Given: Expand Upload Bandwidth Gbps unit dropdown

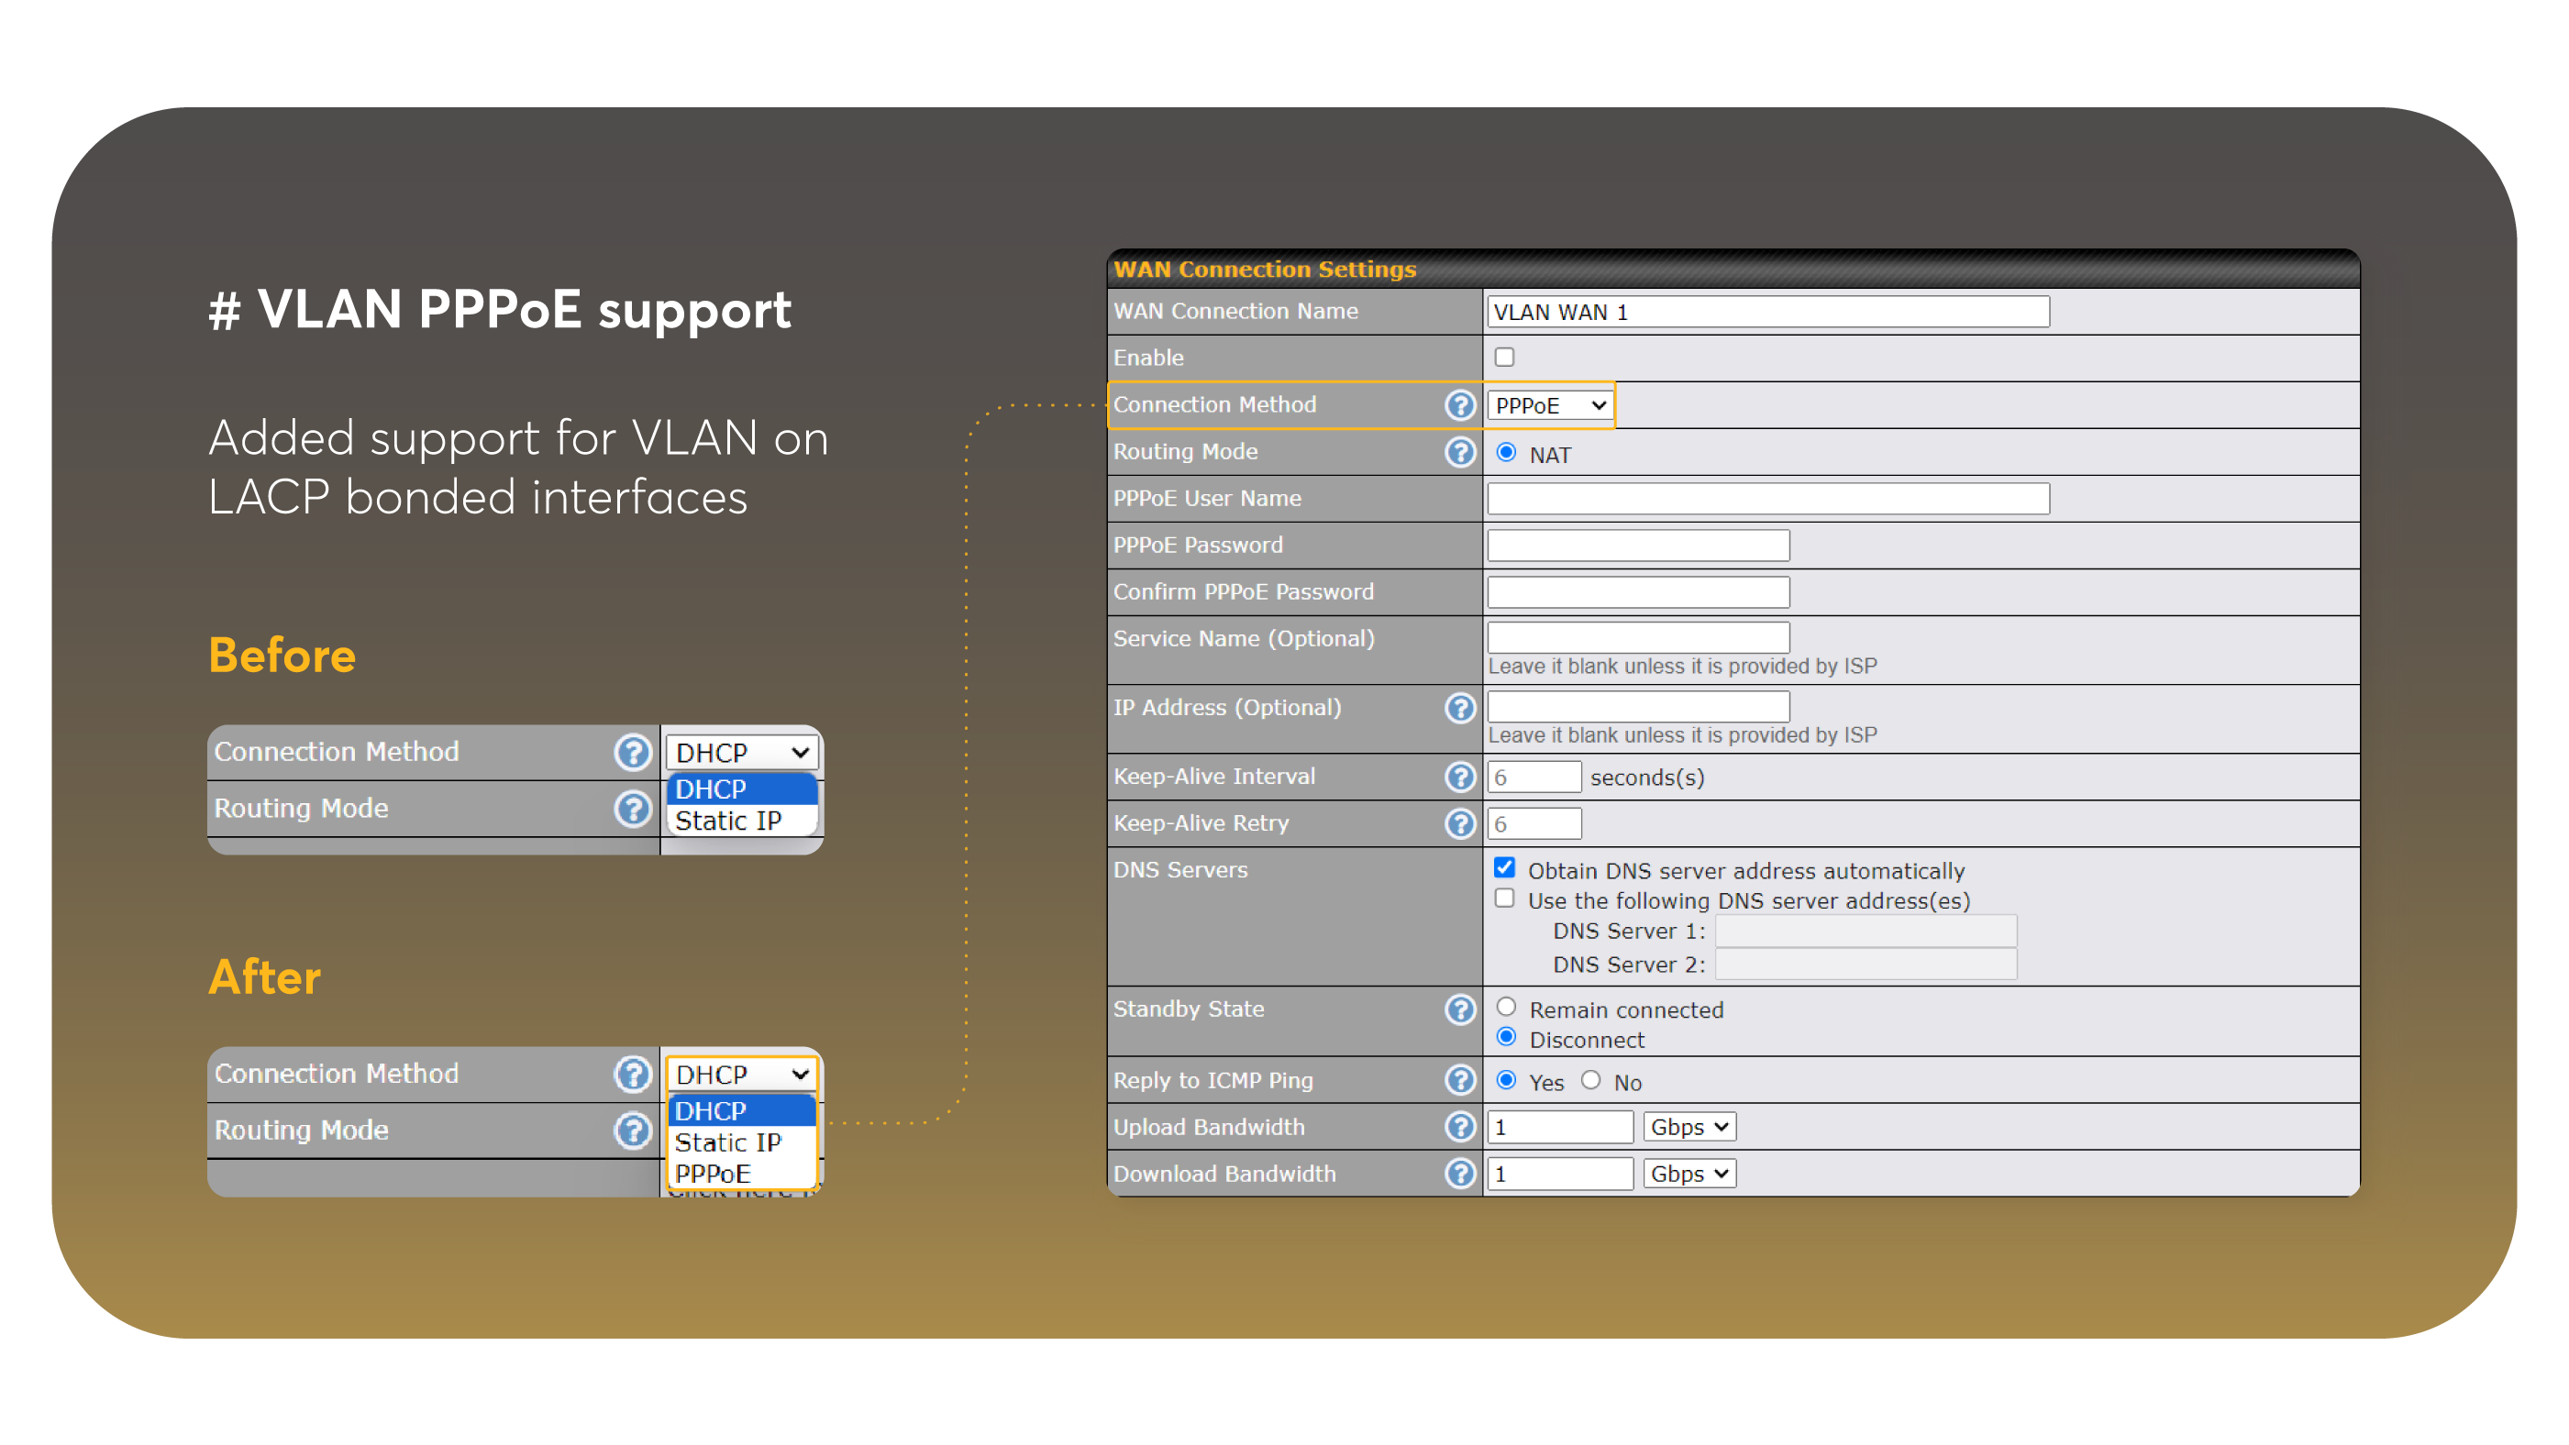Looking at the screenshot, I should (x=1689, y=1127).
